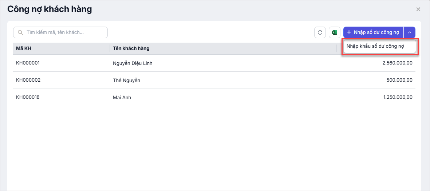Click the 1.250.000,00 debt amount cell

pyautogui.click(x=397, y=97)
